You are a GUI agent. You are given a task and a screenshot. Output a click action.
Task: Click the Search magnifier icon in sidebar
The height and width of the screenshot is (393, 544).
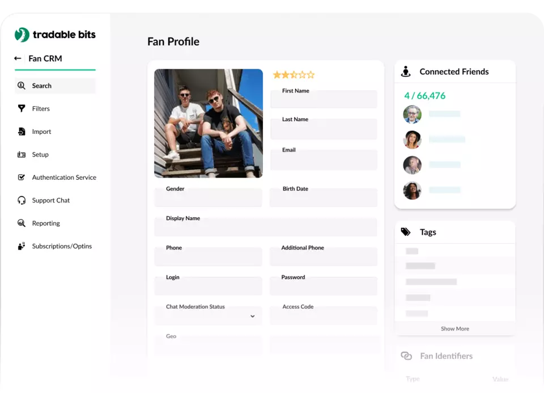[22, 86]
